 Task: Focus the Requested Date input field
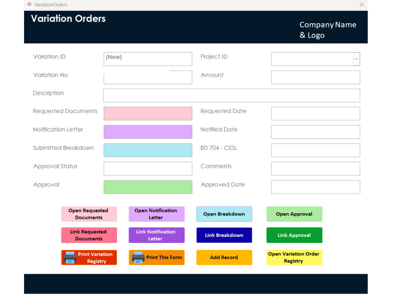[315, 113]
